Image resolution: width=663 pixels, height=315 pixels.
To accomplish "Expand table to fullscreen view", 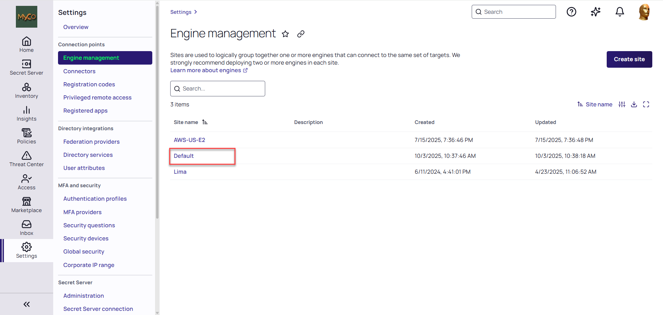I will point(646,104).
